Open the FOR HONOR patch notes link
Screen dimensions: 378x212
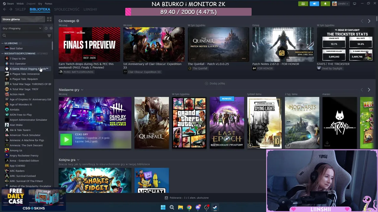point(276,64)
